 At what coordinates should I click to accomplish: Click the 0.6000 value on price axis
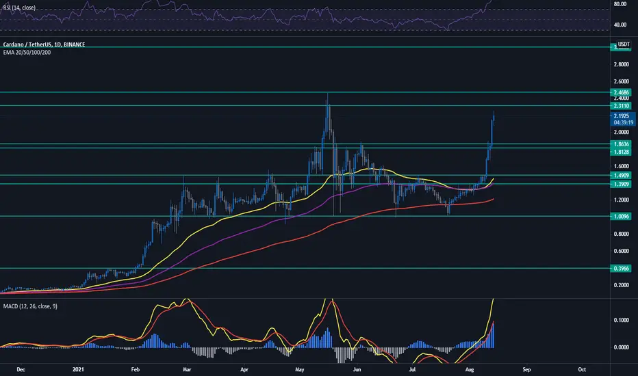click(x=622, y=251)
